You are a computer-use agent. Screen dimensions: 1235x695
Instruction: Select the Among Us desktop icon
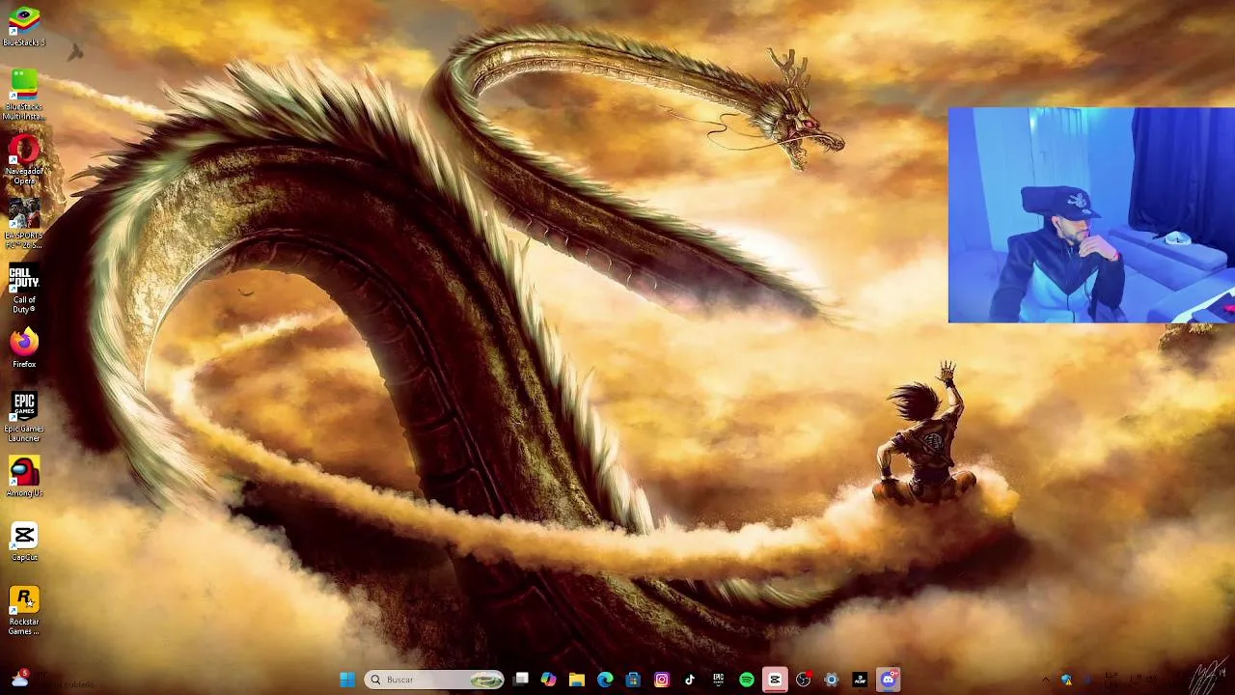point(24,477)
